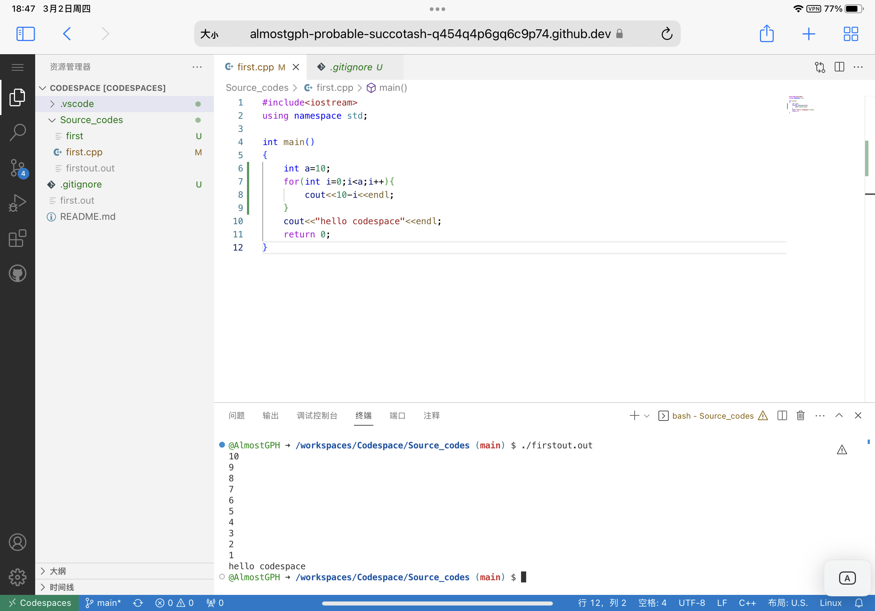Image resolution: width=875 pixels, height=611 pixels.
Task: Click the split editor icon in toolbar
Action: pos(839,66)
